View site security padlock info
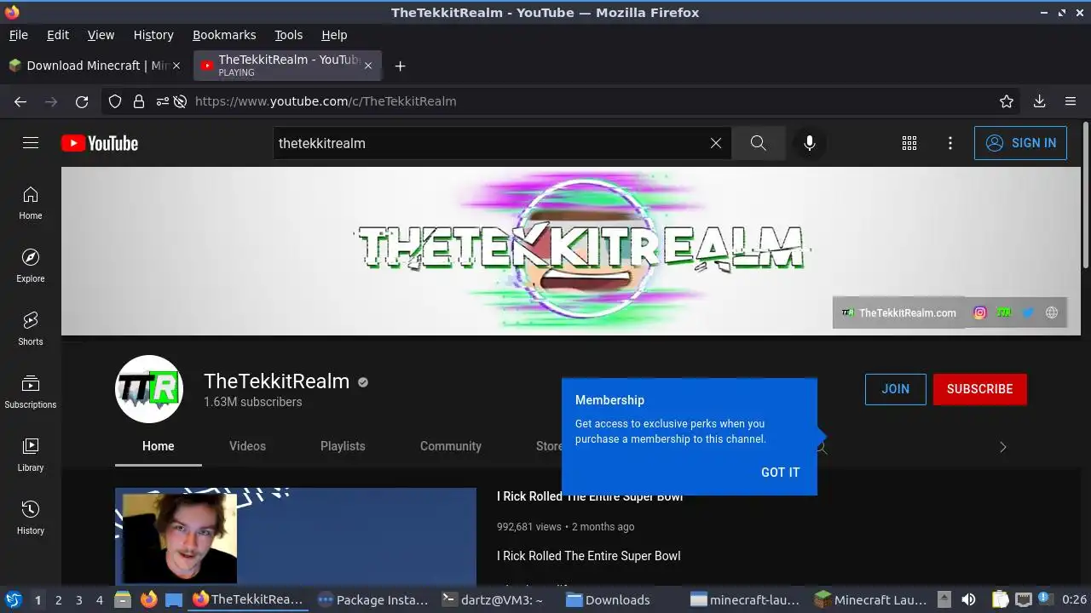 pyautogui.click(x=139, y=101)
